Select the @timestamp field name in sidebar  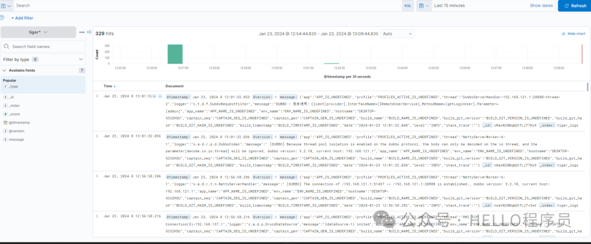point(19,123)
